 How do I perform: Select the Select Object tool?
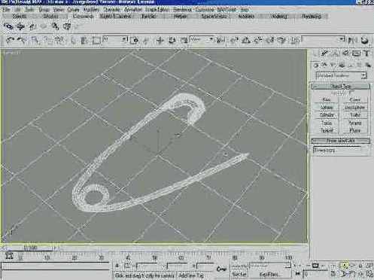73,40
